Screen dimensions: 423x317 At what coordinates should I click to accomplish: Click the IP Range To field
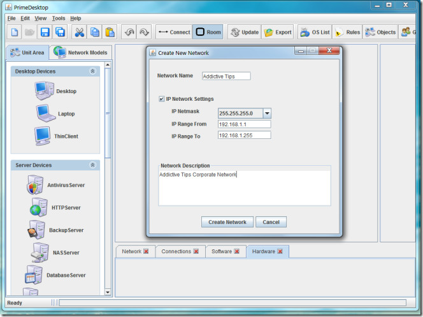pyautogui.click(x=244, y=135)
